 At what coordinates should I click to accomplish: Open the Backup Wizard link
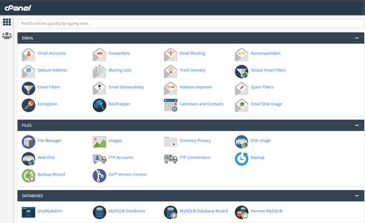tap(51, 174)
